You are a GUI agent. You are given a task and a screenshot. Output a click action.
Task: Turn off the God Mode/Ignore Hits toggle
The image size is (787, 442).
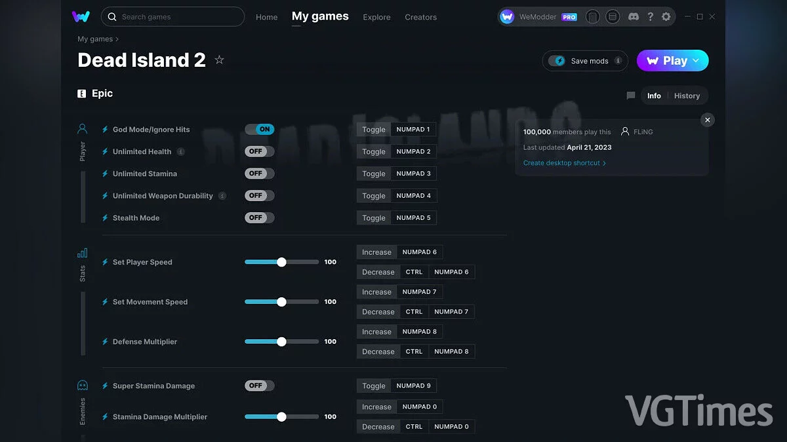point(260,130)
